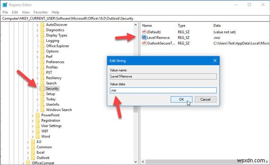Select the User Settings key
The width and height of the screenshot is (270, 165).
tap(51, 126)
